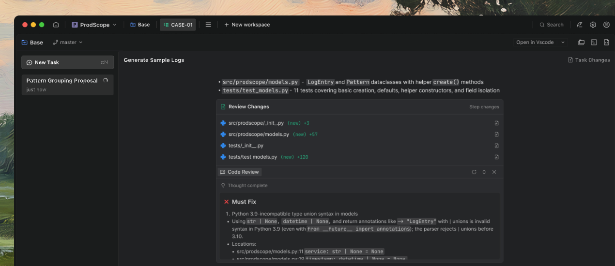The width and height of the screenshot is (615, 266).
Task: Click the Task Changes button
Action: 589,60
